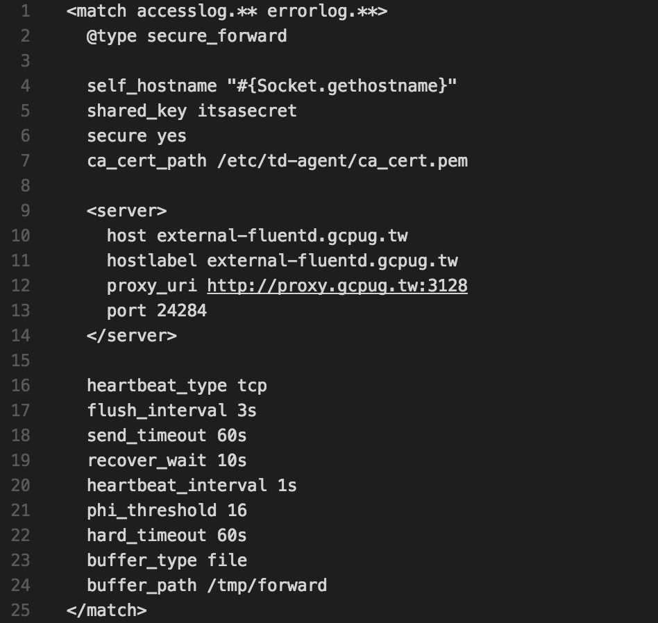Select line number 9 in the gutter
The width and height of the screenshot is (658, 623).
pos(25,211)
